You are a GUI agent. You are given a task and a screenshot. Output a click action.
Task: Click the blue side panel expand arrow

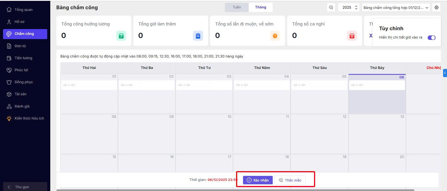(x=445, y=73)
